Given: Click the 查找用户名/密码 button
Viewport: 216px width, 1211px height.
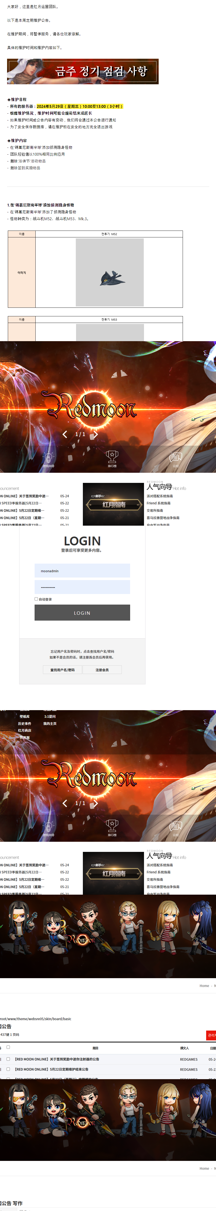Looking at the screenshot, I should pos(62,670).
